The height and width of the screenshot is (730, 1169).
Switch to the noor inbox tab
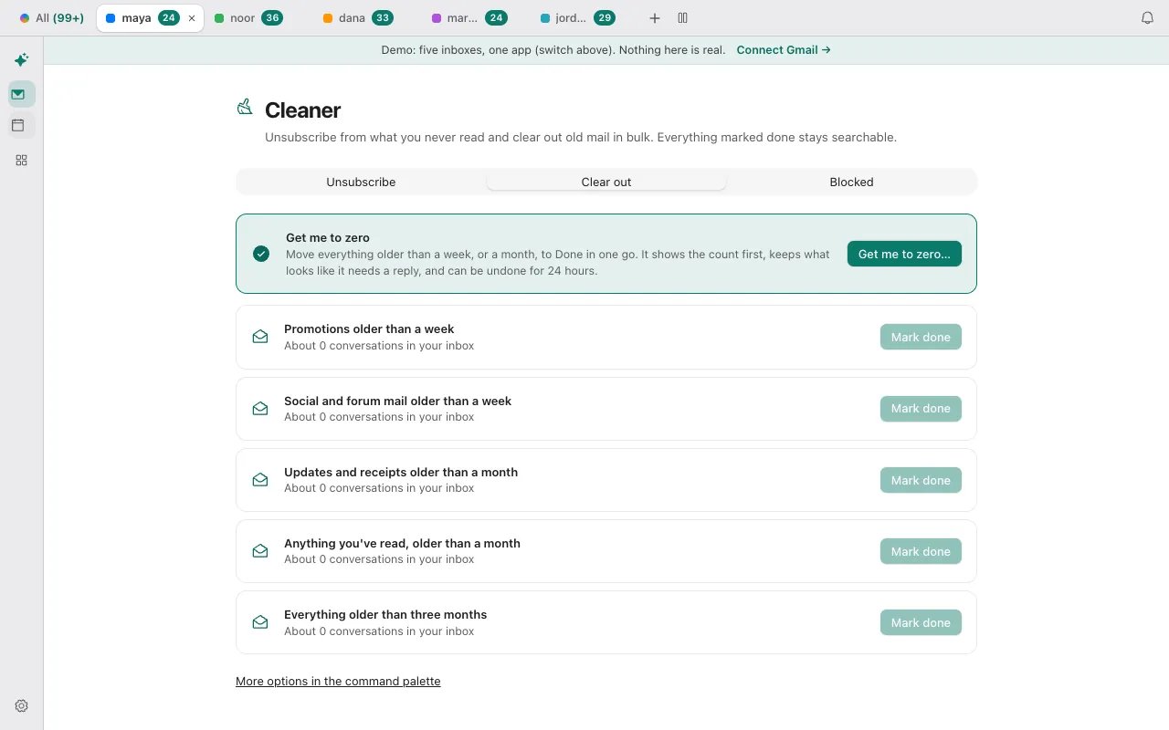point(248,18)
